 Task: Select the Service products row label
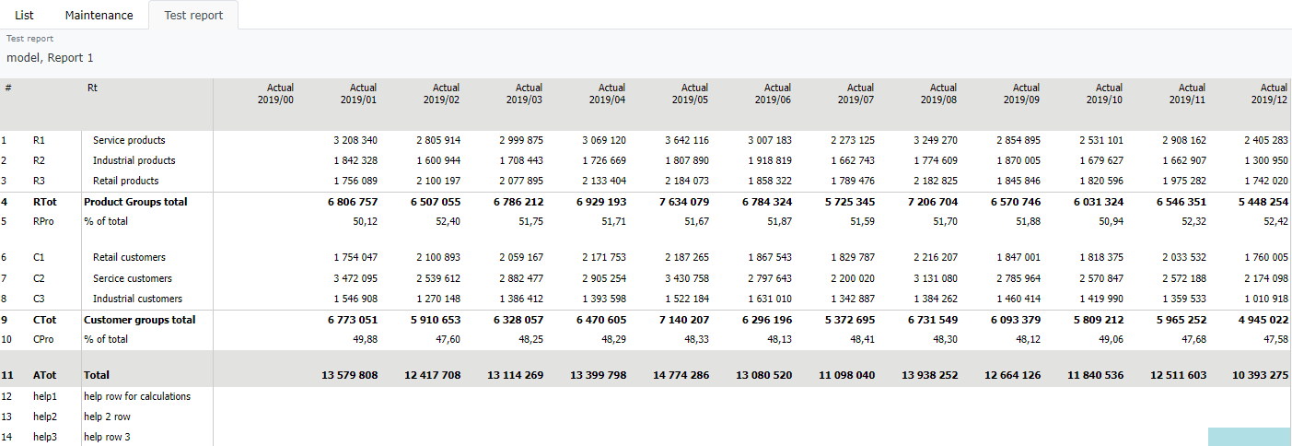129,140
